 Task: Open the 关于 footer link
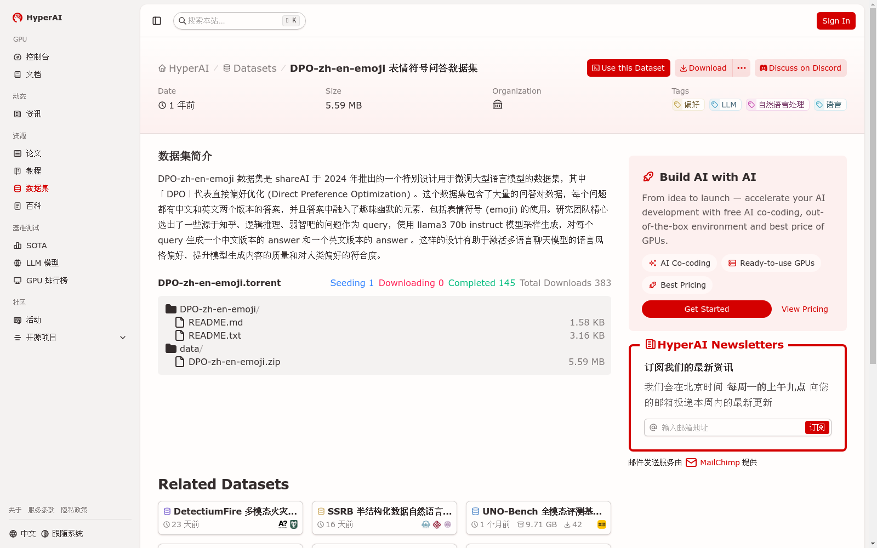(15, 510)
